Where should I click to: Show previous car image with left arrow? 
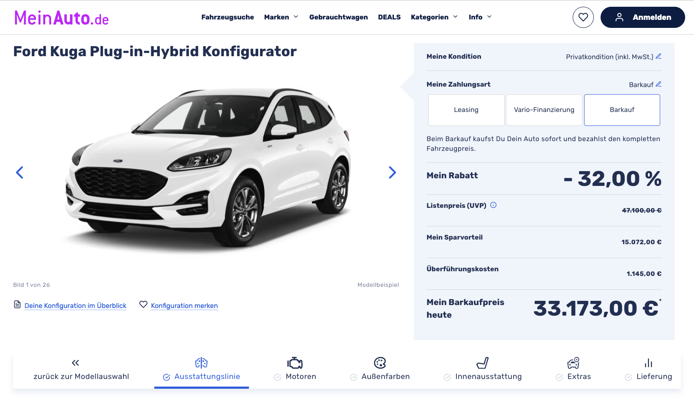point(19,172)
